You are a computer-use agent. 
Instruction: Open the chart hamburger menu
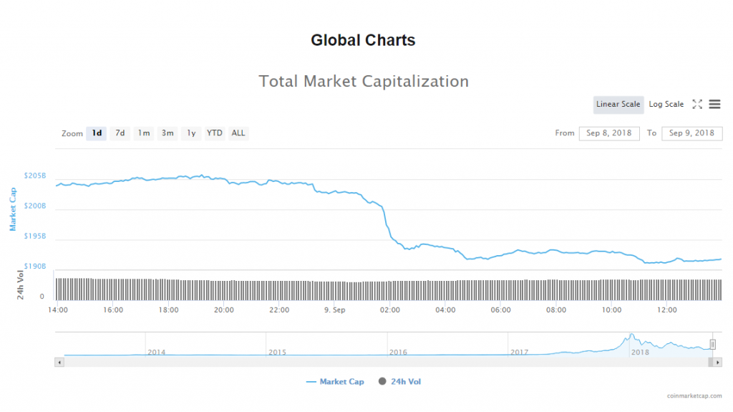[714, 105]
